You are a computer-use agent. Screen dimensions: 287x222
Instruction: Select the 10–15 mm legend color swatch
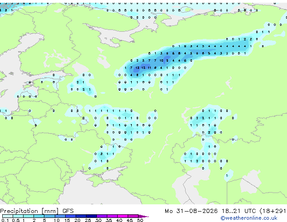pos(60,216)
